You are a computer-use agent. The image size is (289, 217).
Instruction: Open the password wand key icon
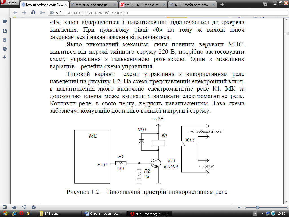42,12
